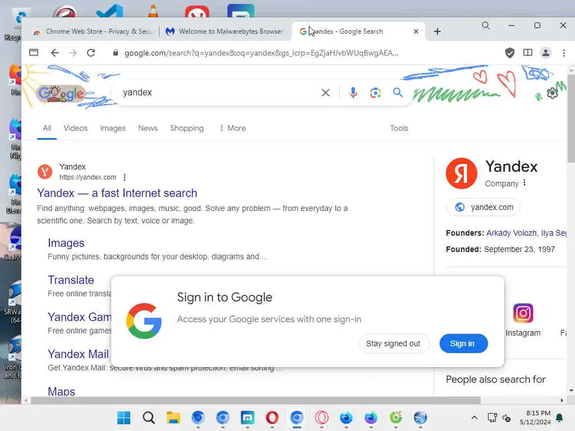The height and width of the screenshot is (431, 575).
Task: Select the All results tab
Action: 47,128
